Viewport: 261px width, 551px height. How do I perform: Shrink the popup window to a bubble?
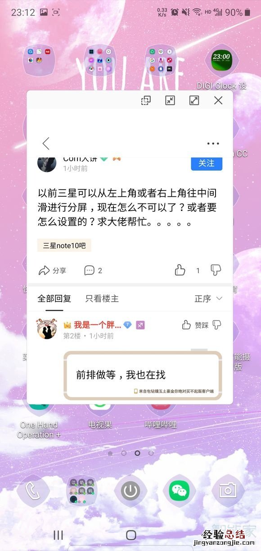click(x=170, y=100)
